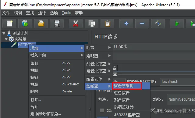
Task: Expand the 定时器 submenu
Action: [x=99, y=56]
